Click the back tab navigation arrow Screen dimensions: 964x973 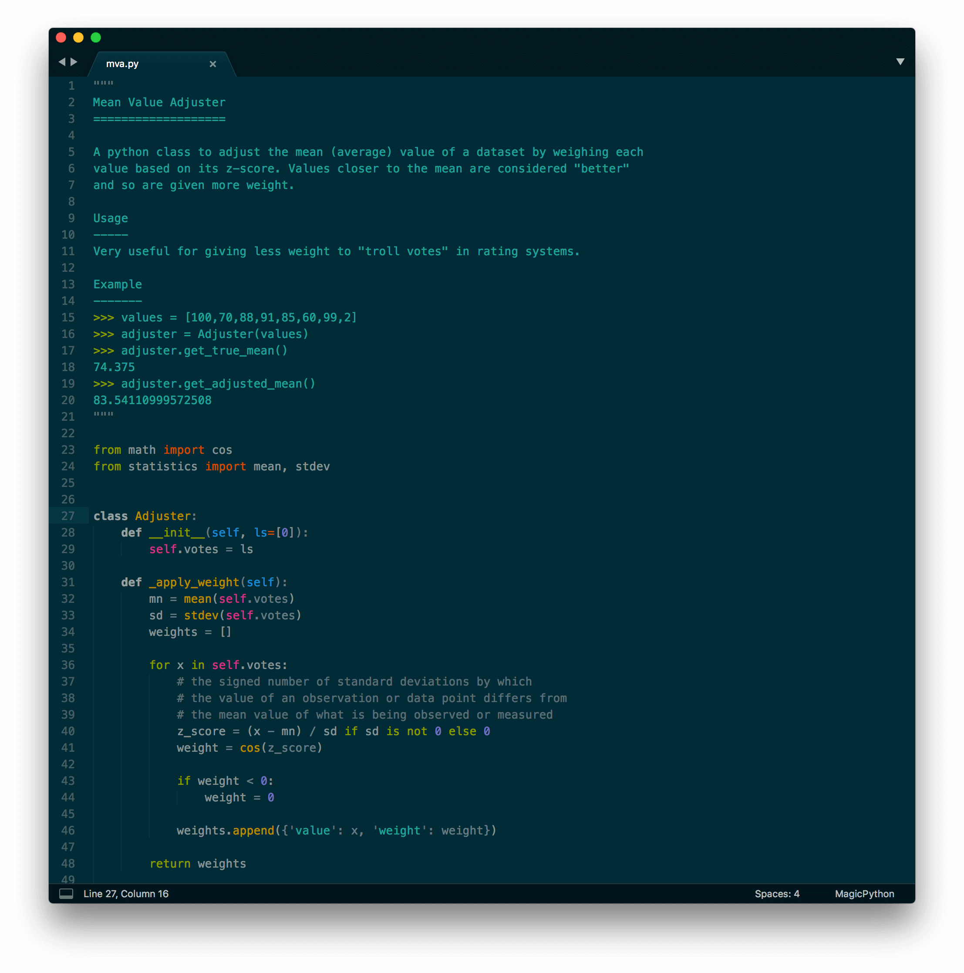pos(62,62)
